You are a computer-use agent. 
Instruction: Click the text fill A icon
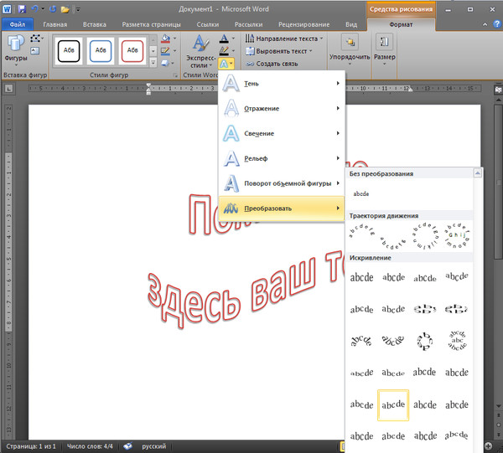(224, 39)
